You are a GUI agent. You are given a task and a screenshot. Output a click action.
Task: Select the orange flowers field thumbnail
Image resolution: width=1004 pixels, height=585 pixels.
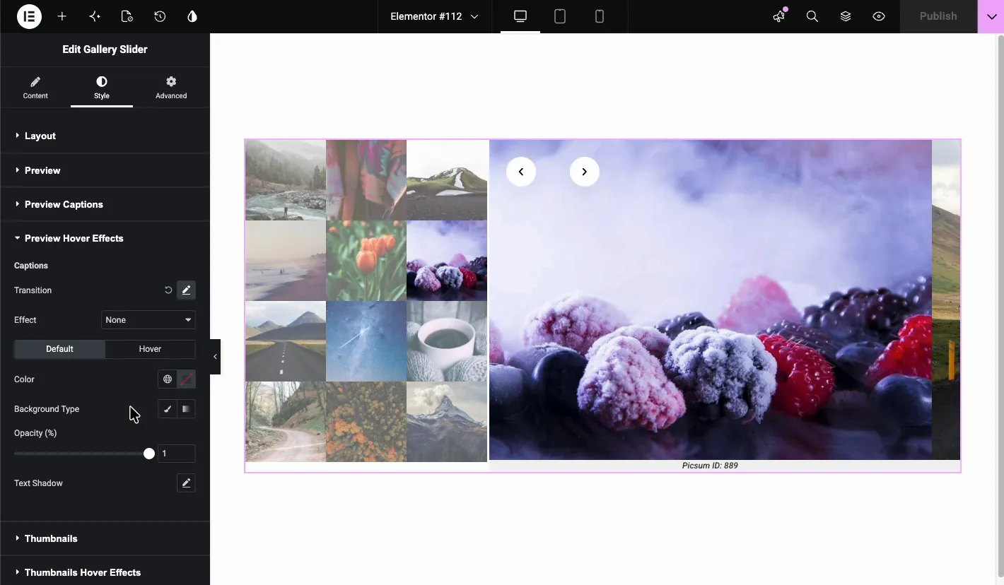pyautogui.click(x=366, y=422)
